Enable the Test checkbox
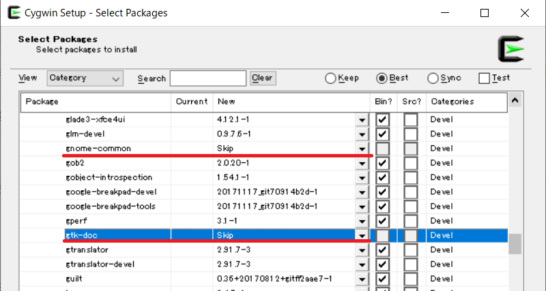Viewport: 546px width, 291px height. [x=484, y=78]
